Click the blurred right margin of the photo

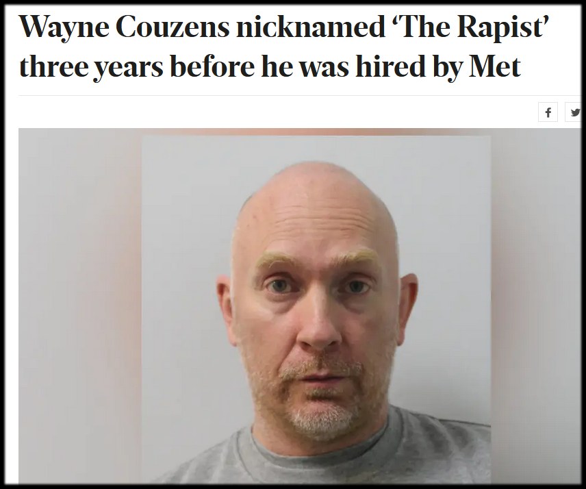click(536, 306)
